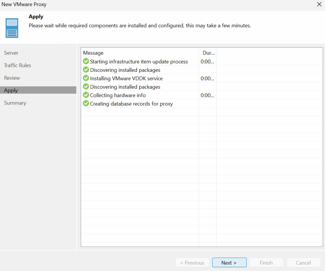Click the Next > button
Screen dimensions: 325x271
point(229,262)
